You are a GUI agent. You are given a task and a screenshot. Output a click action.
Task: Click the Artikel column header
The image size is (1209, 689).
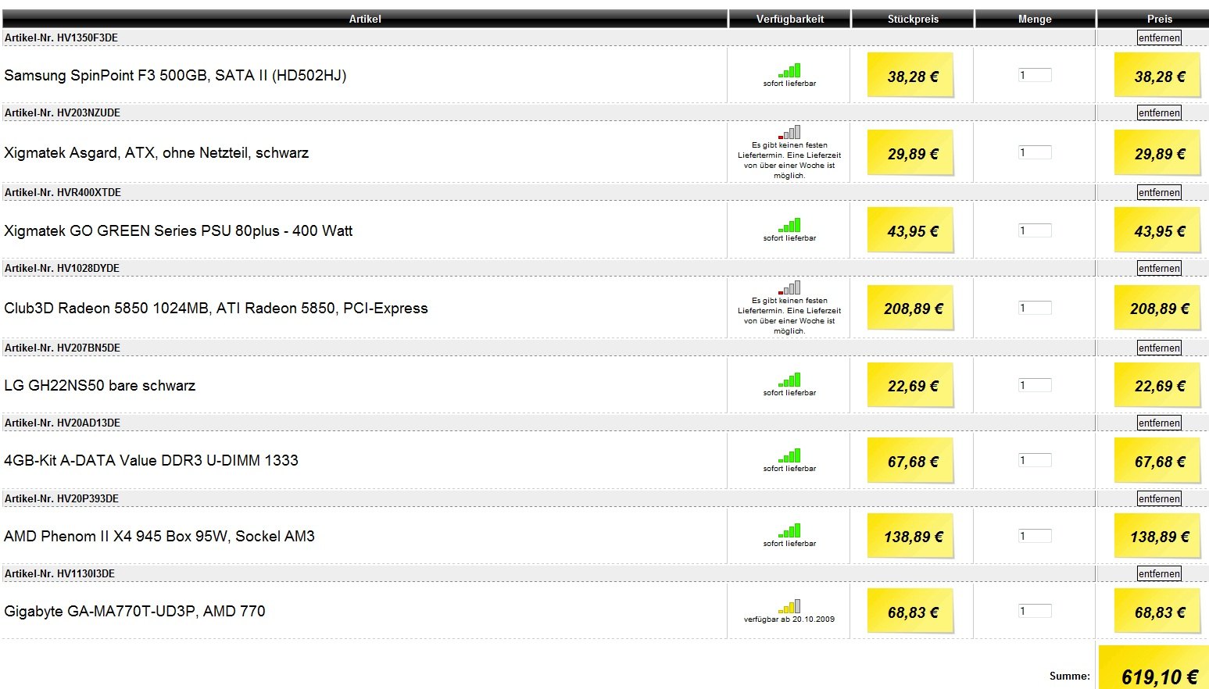coord(365,19)
